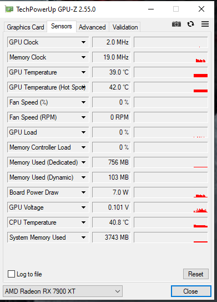Take a screenshot with the camera icon
Screen dimensions: 217x302
coord(176,24)
